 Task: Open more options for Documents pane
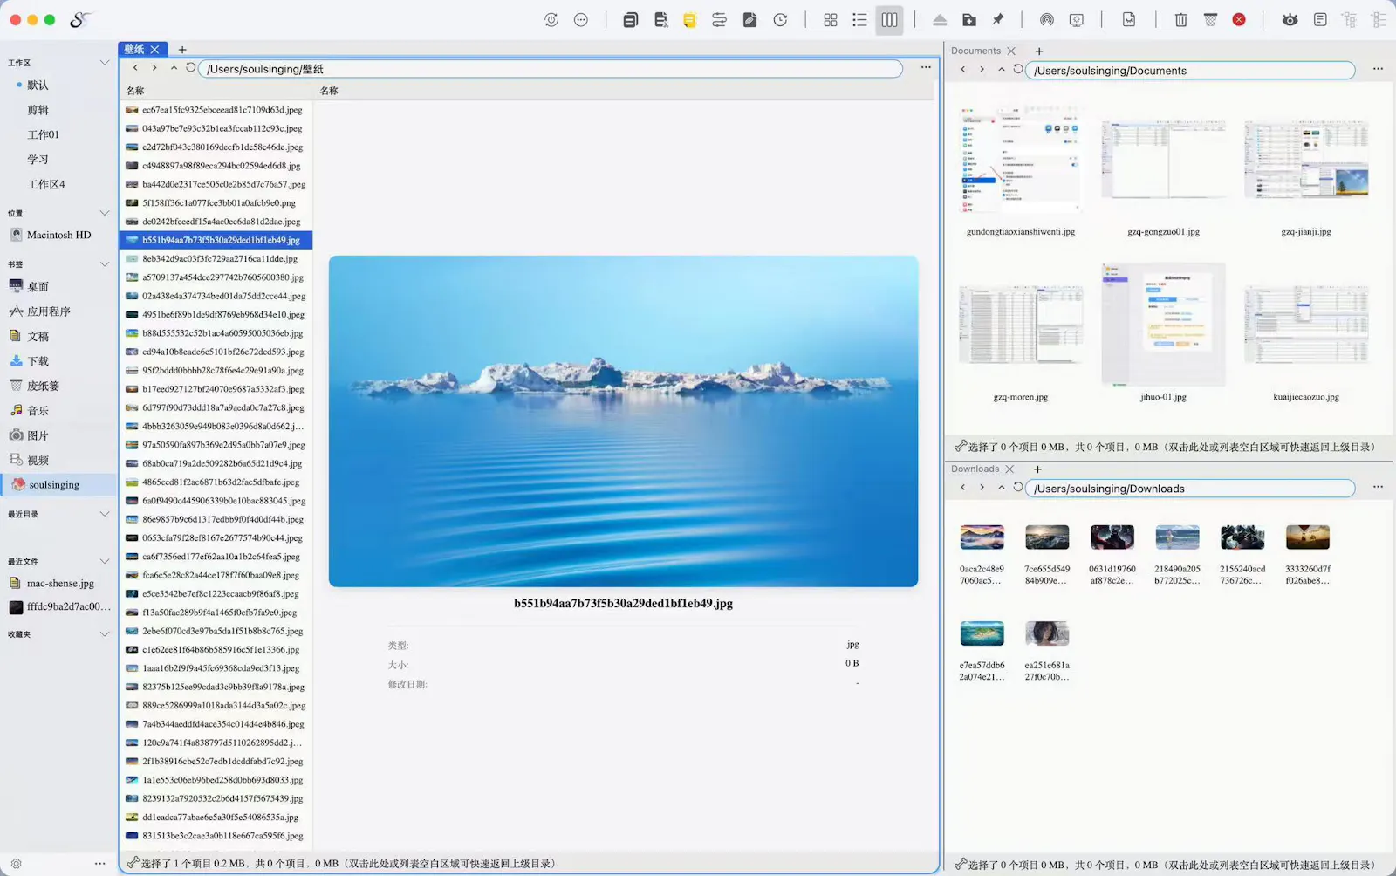pyautogui.click(x=1378, y=69)
